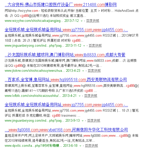This screenshot has height=151, width=161.
Task: Expand the dropdown arrow next to 2013-4-23
Action: click(83, 71)
